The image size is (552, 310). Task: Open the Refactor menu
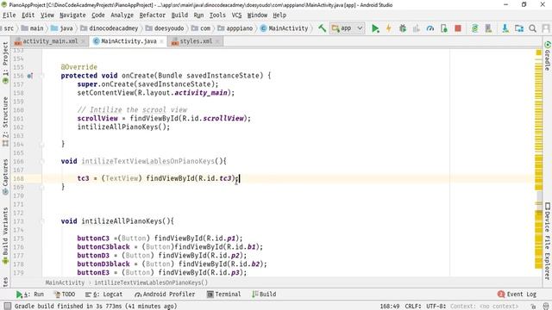pos(153,15)
